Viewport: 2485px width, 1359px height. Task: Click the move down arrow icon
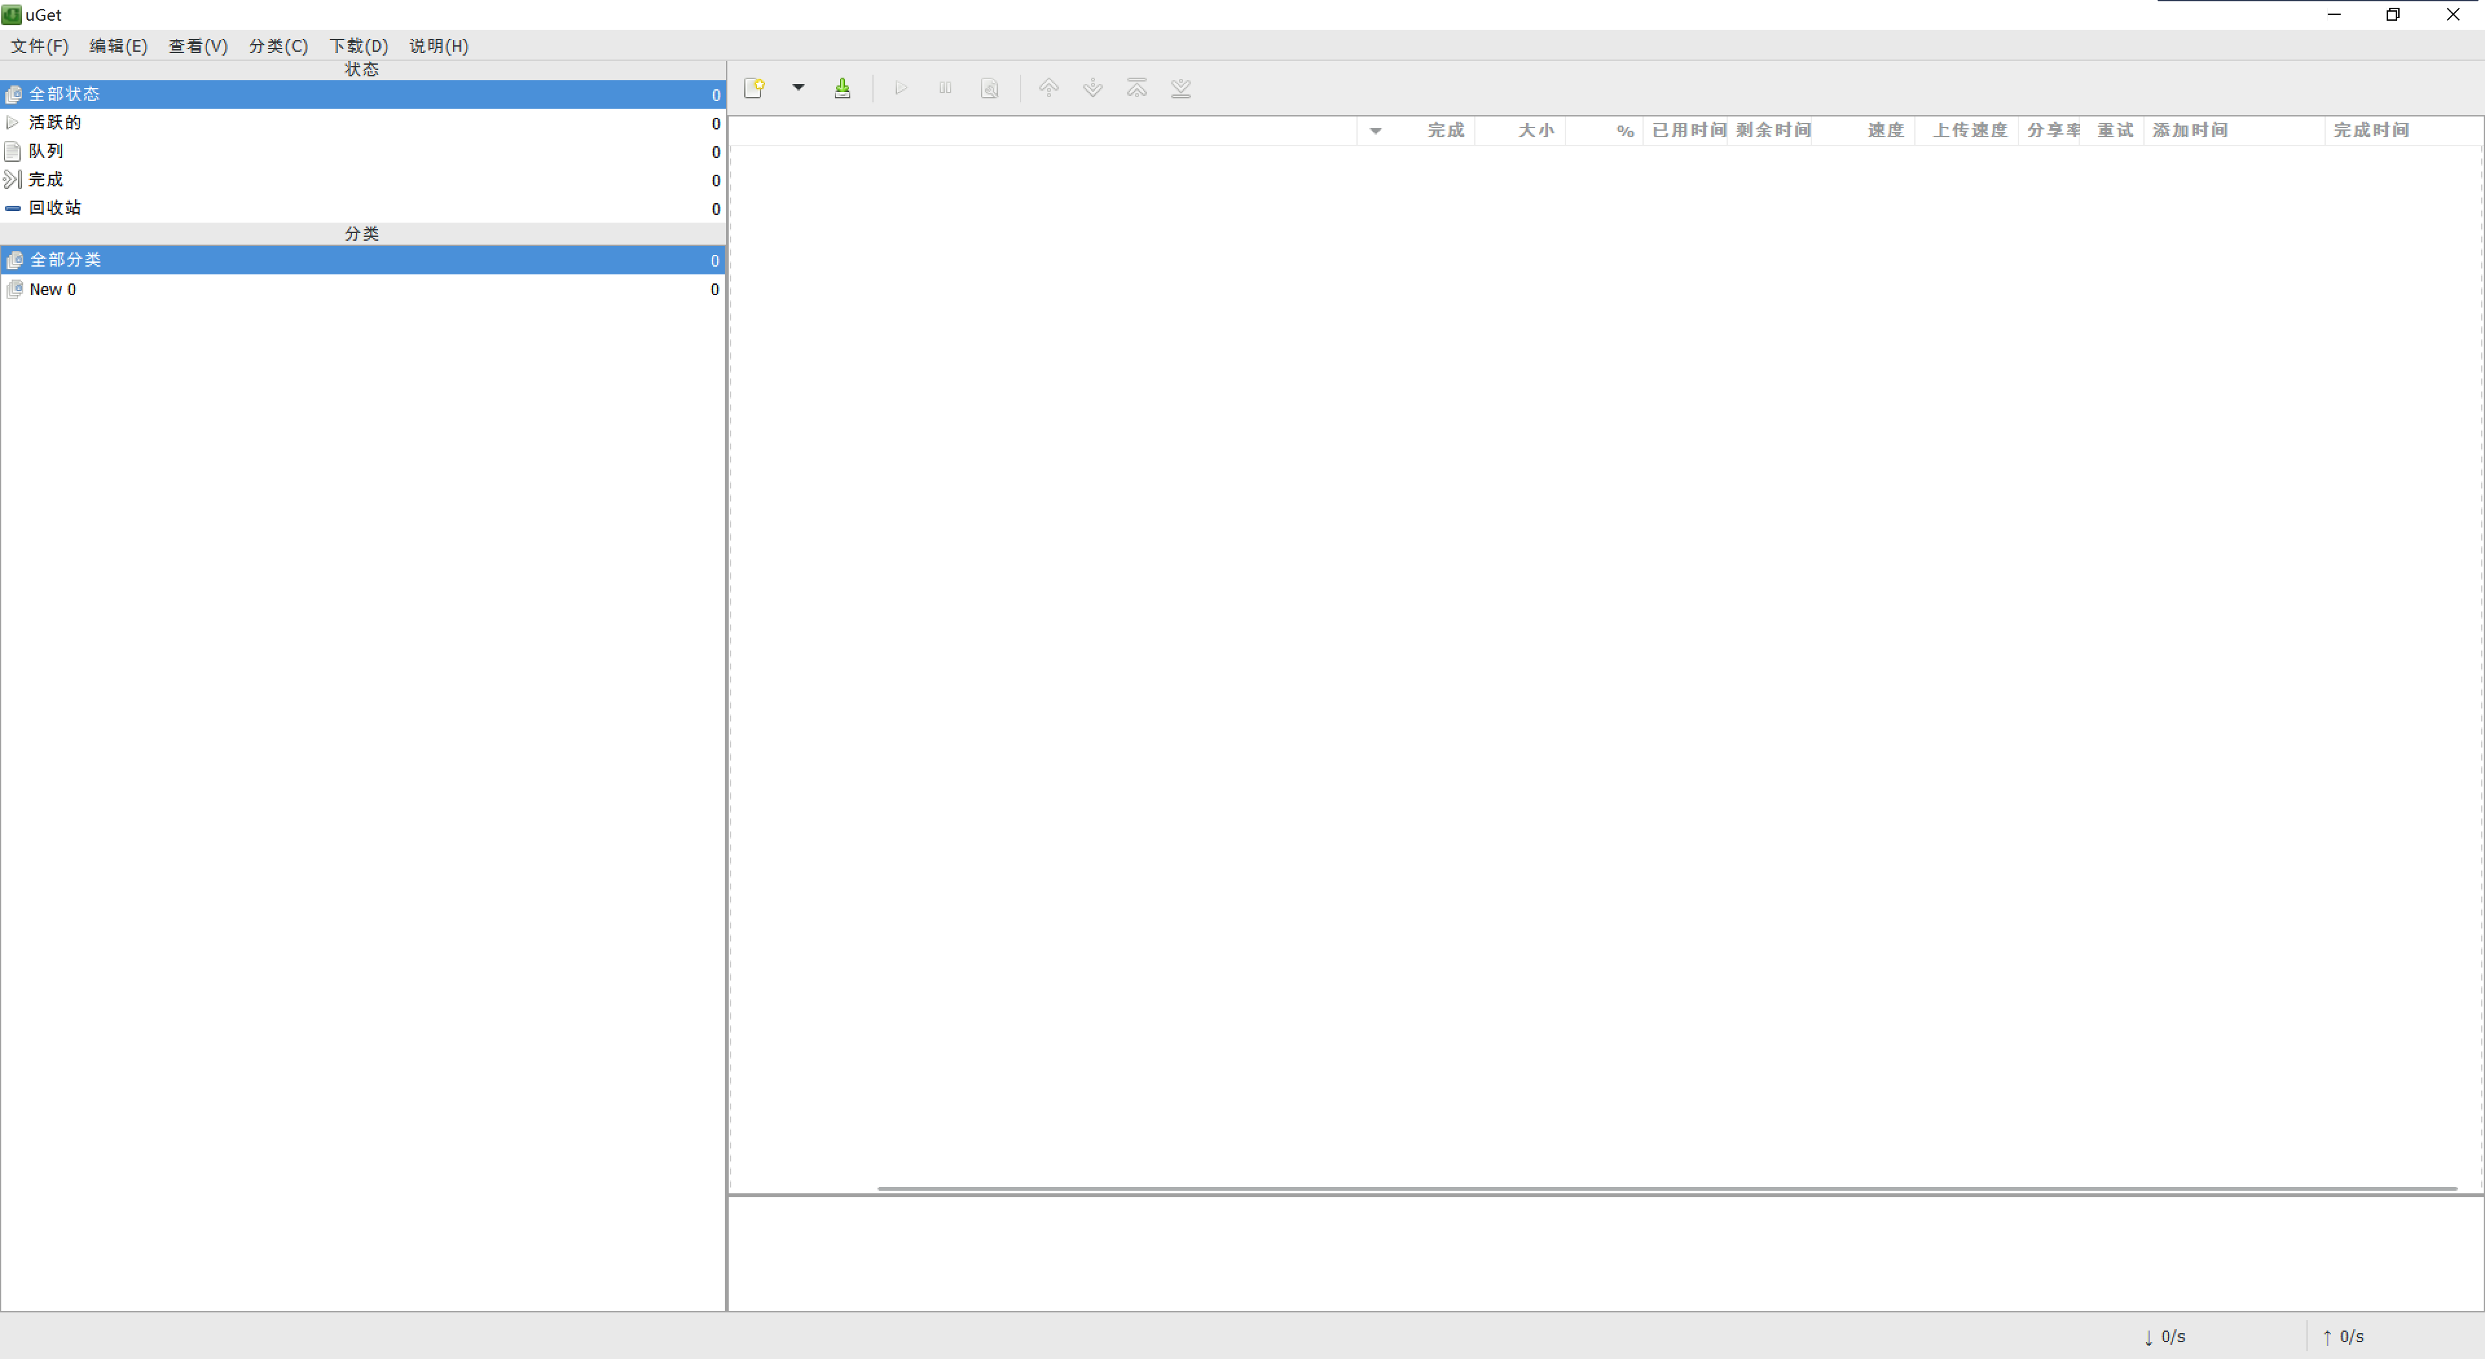(x=1092, y=89)
